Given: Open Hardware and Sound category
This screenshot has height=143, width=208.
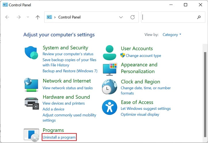Looking at the screenshot, I should pyautogui.click(x=66, y=97).
